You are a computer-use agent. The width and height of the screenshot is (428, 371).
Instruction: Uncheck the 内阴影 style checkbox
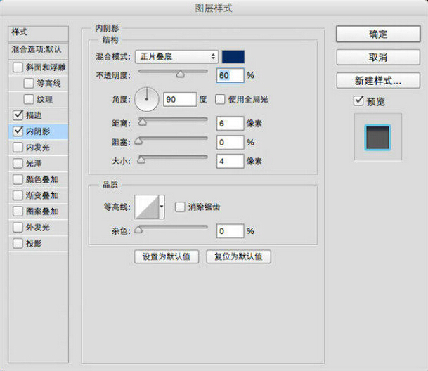(x=18, y=131)
